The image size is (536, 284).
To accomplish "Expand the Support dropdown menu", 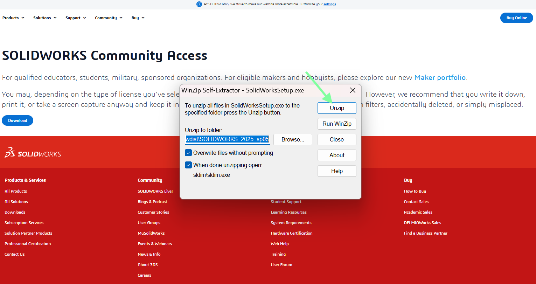I will click(x=76, y=18).
